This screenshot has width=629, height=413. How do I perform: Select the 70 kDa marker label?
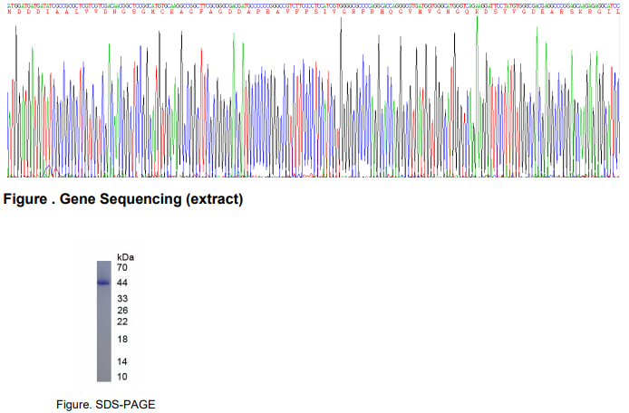click(x=122, y=268)
